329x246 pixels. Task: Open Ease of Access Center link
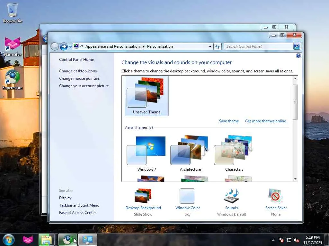(x=77, y=213)
